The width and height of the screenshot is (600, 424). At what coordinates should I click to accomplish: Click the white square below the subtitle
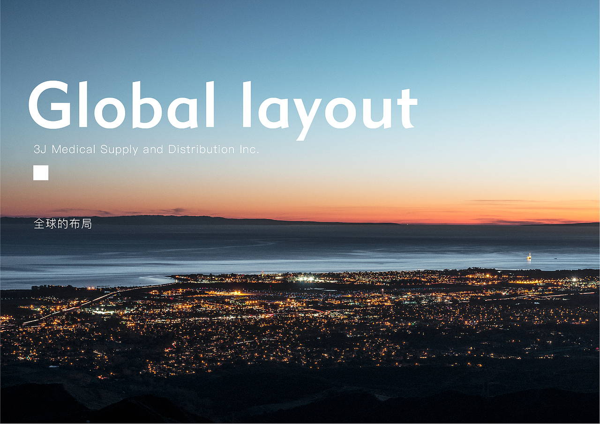point(41,173)
